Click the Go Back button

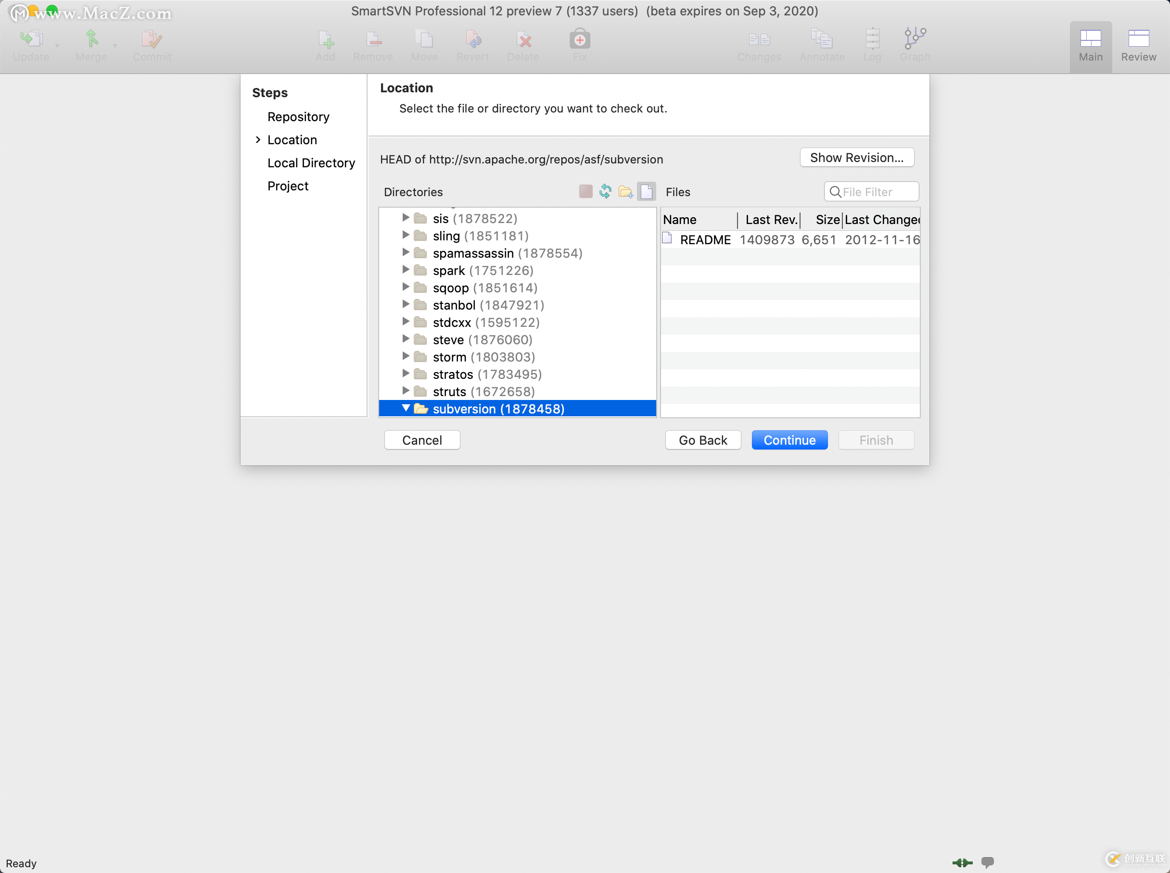[703, 440]
